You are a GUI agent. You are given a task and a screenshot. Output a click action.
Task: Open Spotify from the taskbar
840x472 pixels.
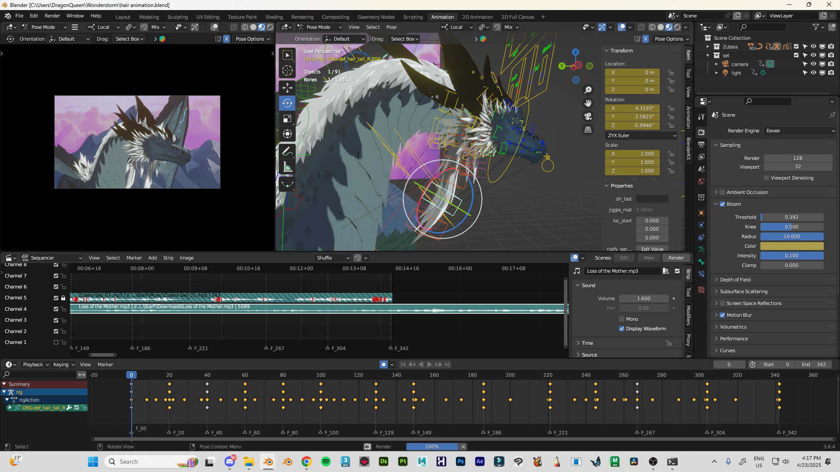pos(326,462)
